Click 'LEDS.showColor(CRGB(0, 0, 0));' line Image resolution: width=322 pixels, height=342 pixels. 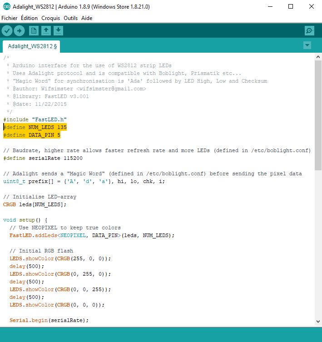pyautogui.click(x=57, y=305)
